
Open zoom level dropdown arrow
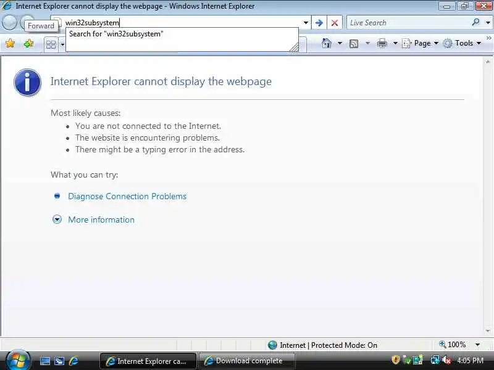[x=477, y=345]
